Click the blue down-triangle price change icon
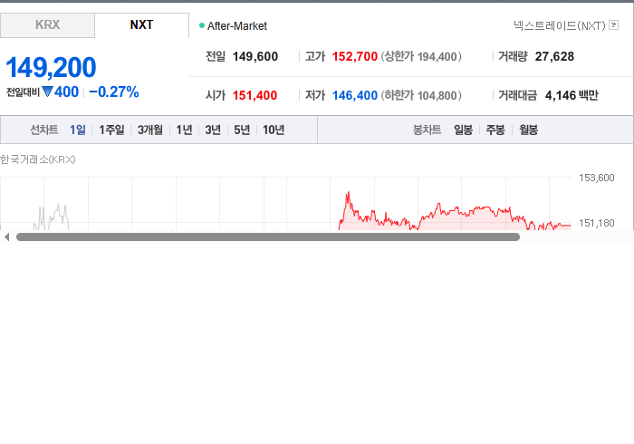This screenshot has height=444, width=634. pyautogui.click(x=48, y=92)
